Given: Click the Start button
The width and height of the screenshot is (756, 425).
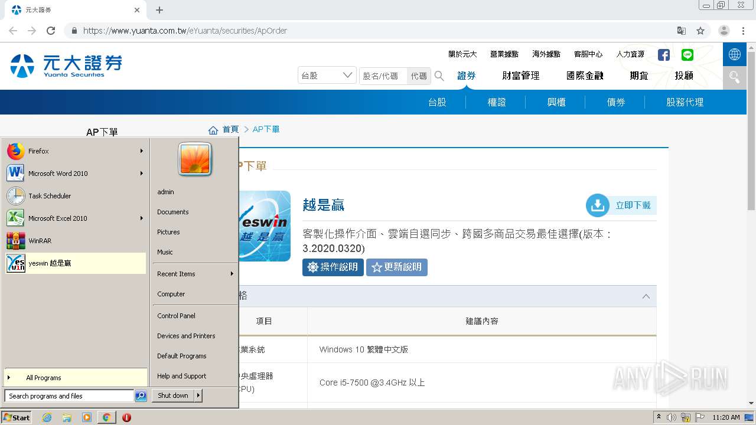Looking at the screenshot, I should pos(17,417).
